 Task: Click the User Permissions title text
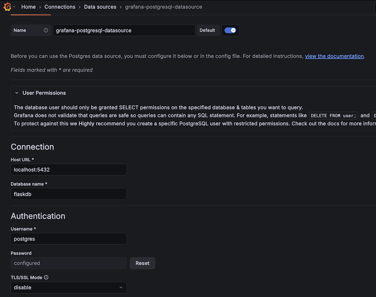(x=44, y=93)
